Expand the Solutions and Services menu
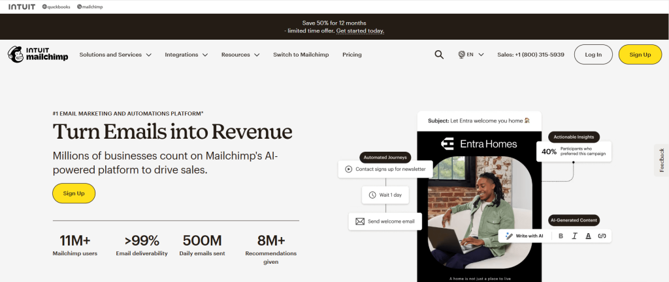The width and height of the screenshot is (669, 282). [116, 55]
